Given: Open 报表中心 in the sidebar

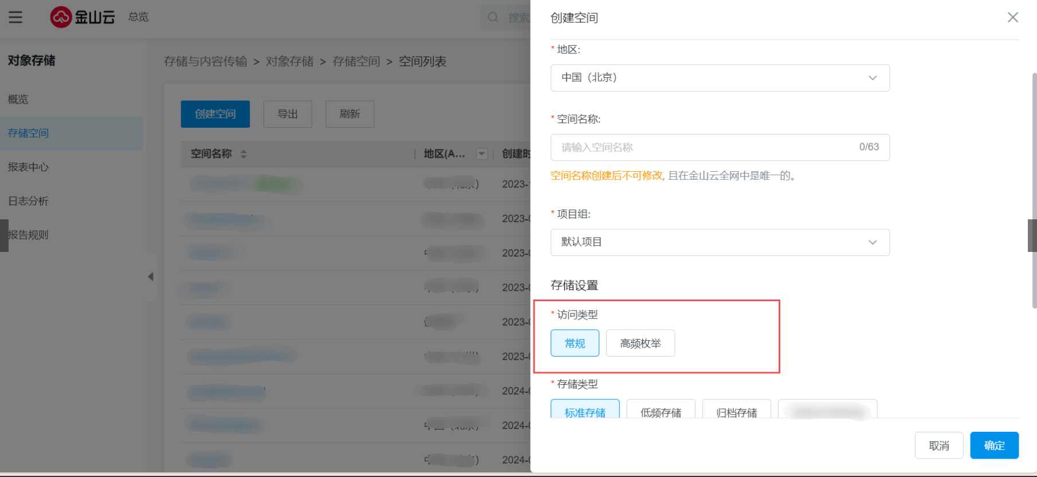Looking at the screenshot, I should click(29, 167).
